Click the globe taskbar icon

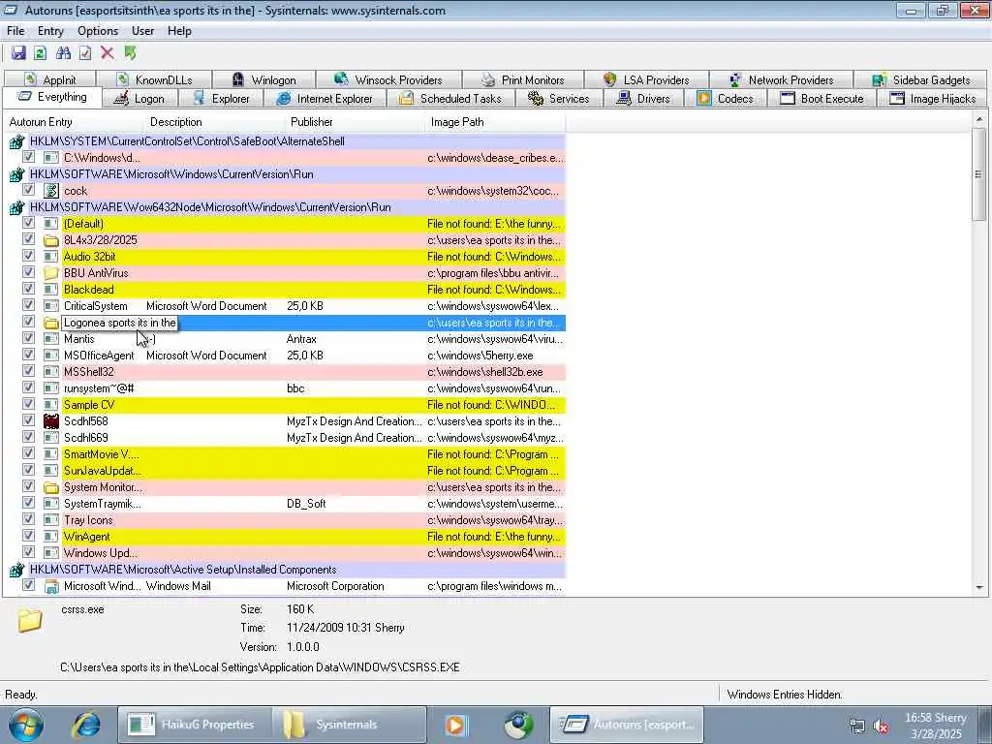[518, 725]
